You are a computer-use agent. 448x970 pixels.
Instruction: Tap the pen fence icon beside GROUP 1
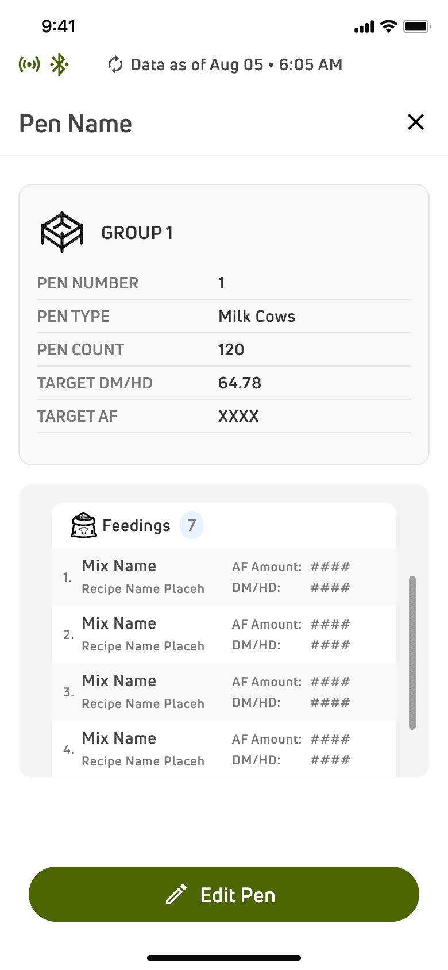point(62,232)
